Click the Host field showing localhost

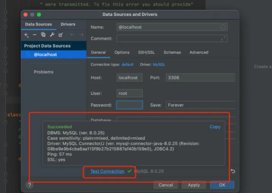coord(129,77)
